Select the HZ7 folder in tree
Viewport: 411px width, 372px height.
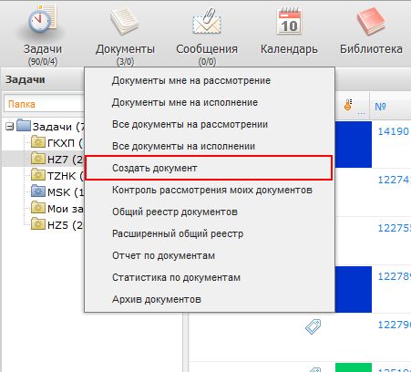click(43, 159)
